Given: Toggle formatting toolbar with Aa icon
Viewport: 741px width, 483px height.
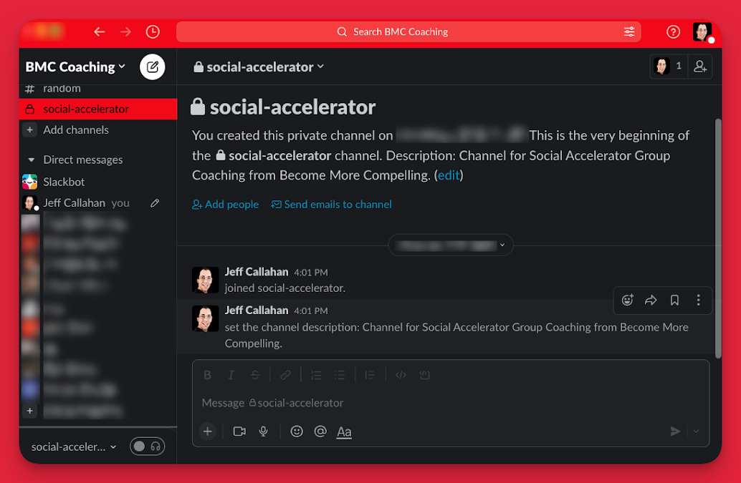Looking at the screenshot, I should tap(344, 431).
